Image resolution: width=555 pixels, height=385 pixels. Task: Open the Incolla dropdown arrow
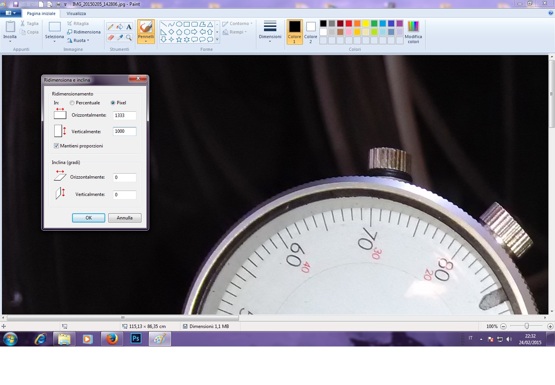pos(10,41)
